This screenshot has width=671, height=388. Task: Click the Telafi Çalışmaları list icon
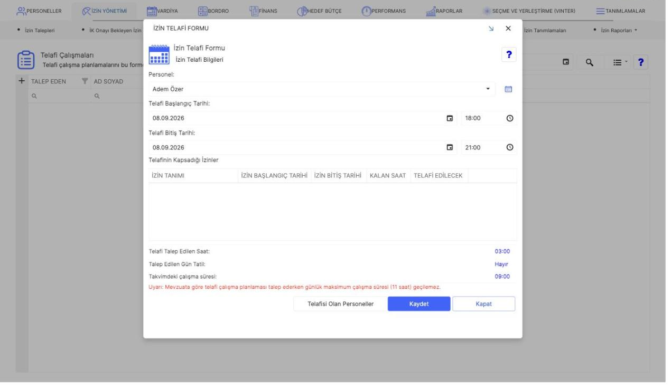pos(26,60)
